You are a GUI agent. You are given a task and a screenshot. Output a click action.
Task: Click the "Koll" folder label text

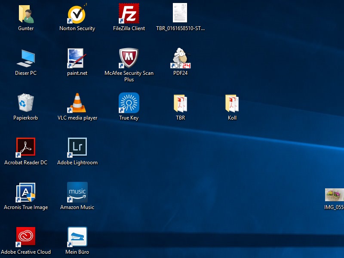click(232, 118)
